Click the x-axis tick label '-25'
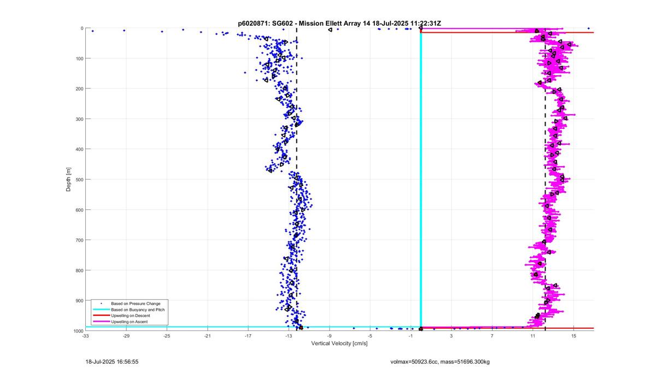This screenshot has height=372, width=656. [167, 336]
